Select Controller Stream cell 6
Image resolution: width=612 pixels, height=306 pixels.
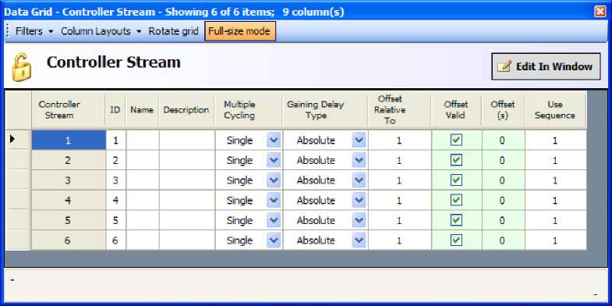coord(69,240)
